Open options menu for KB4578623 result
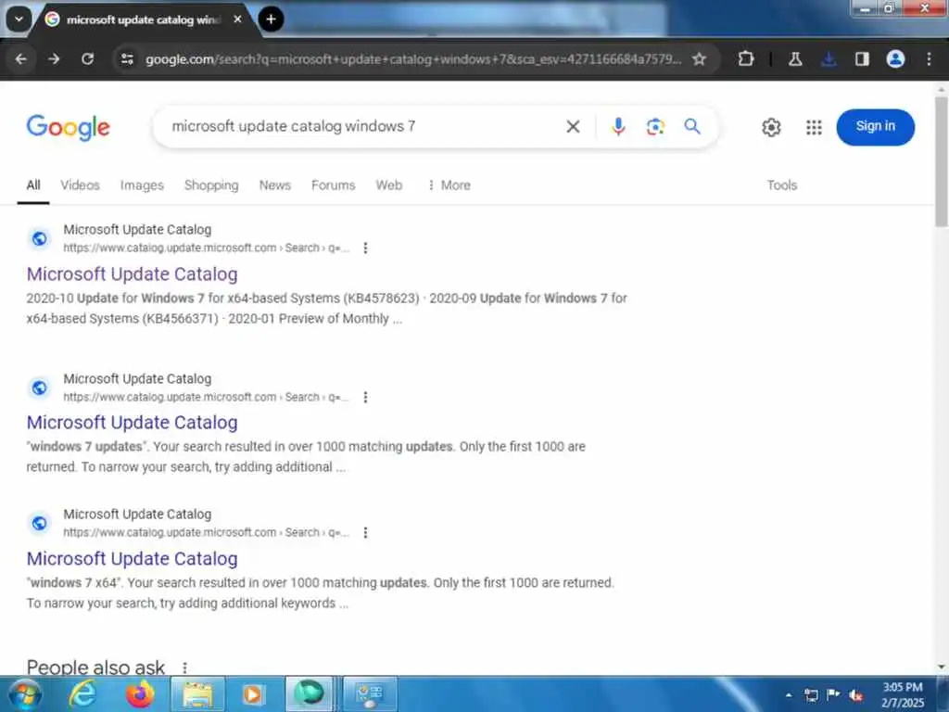 tap(365, 248)
